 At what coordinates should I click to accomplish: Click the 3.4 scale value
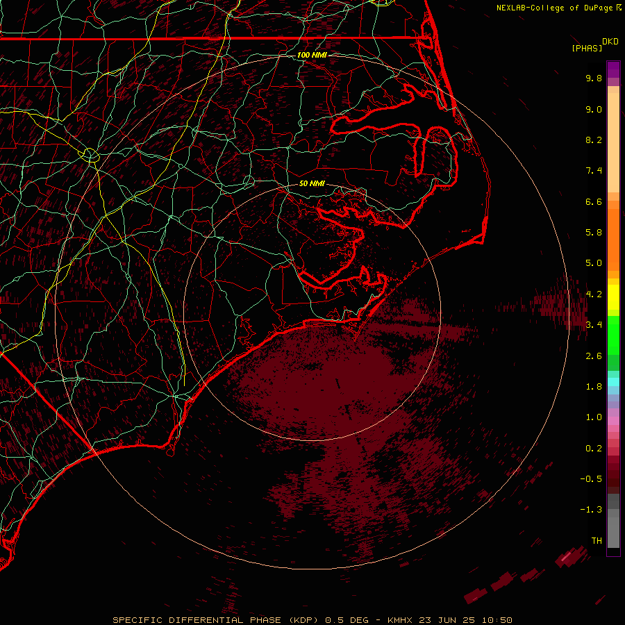(594, 325)
